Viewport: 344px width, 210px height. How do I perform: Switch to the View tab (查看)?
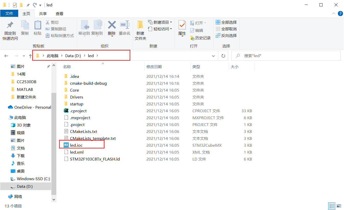tap(60, 14)
